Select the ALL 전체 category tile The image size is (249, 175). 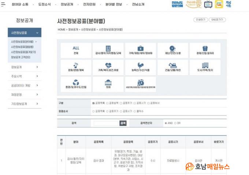(76, 50)
